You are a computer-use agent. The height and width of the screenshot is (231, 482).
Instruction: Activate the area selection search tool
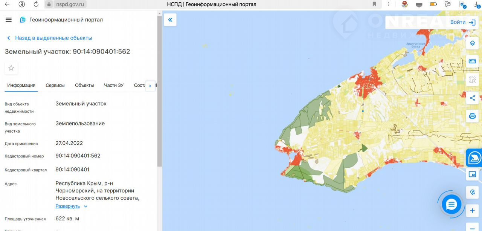472,80
